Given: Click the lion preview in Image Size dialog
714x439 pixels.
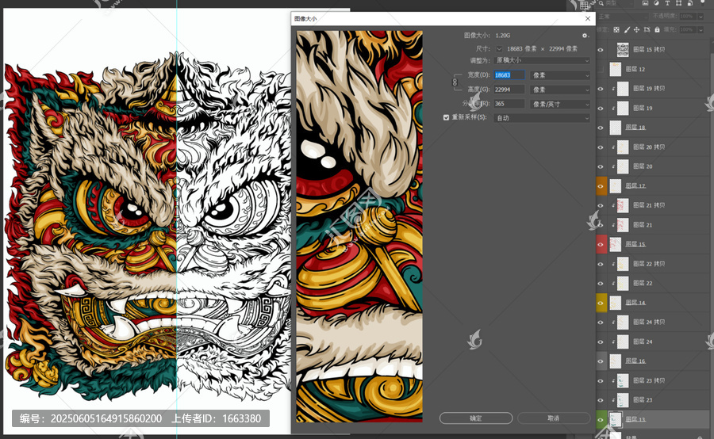Looking at the screenshot, I should (x=359, y=226).
